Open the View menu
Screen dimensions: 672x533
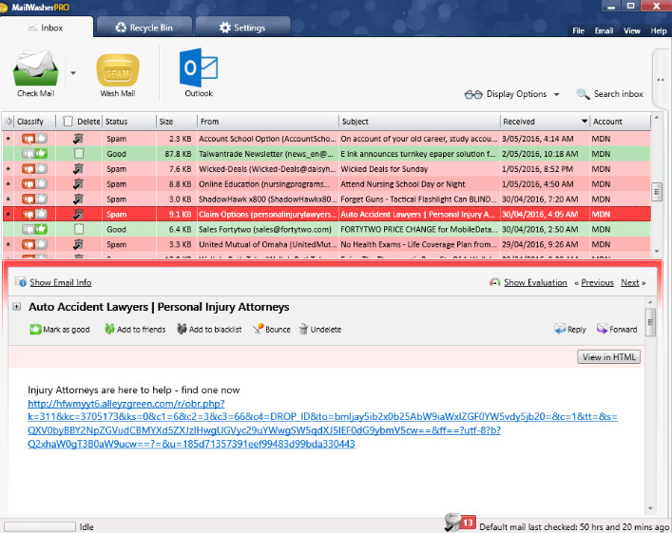(x=632, y=30)
